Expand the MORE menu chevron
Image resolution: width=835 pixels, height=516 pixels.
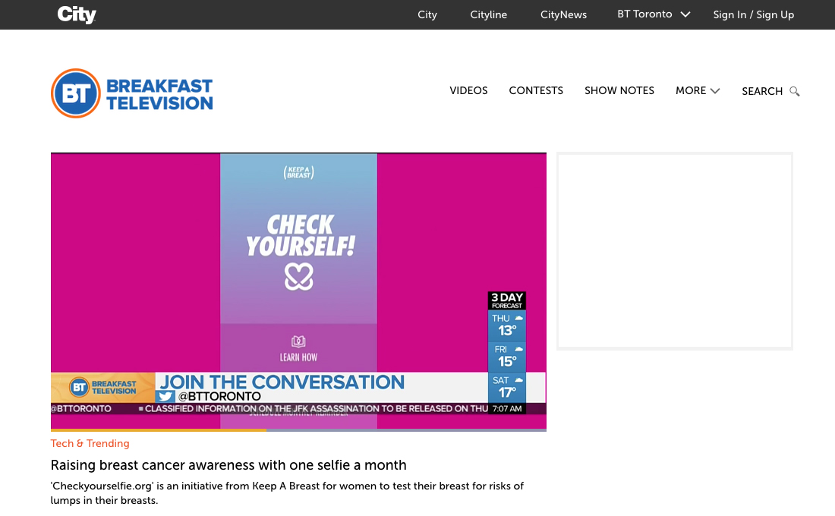coord(715,91)
